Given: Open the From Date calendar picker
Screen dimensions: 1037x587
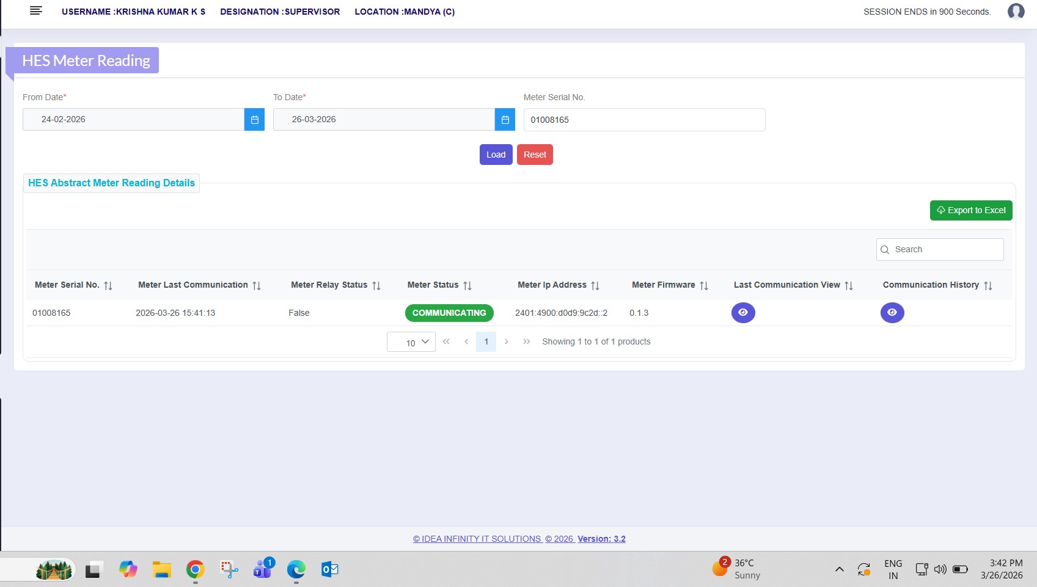Looking at the screenshot, I should pyautogui.click(x=254, y=120).
